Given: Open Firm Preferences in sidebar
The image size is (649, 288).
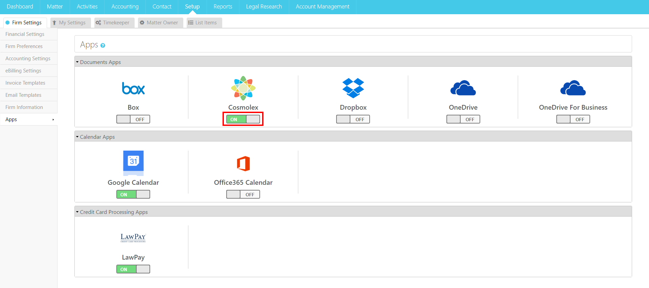Looking at the screenshot, I should tap(29, 46).
